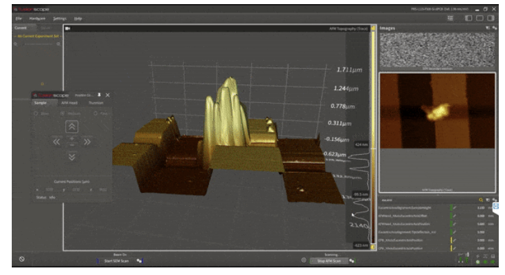Toggle the right panel layout icon

[x=490, y=19]
